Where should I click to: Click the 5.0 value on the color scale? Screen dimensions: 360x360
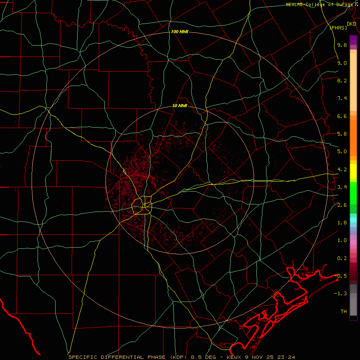[x=342, y=152]
